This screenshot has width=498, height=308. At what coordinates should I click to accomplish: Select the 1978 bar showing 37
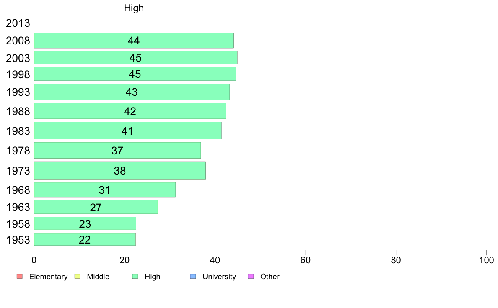(x=117, y=150)
